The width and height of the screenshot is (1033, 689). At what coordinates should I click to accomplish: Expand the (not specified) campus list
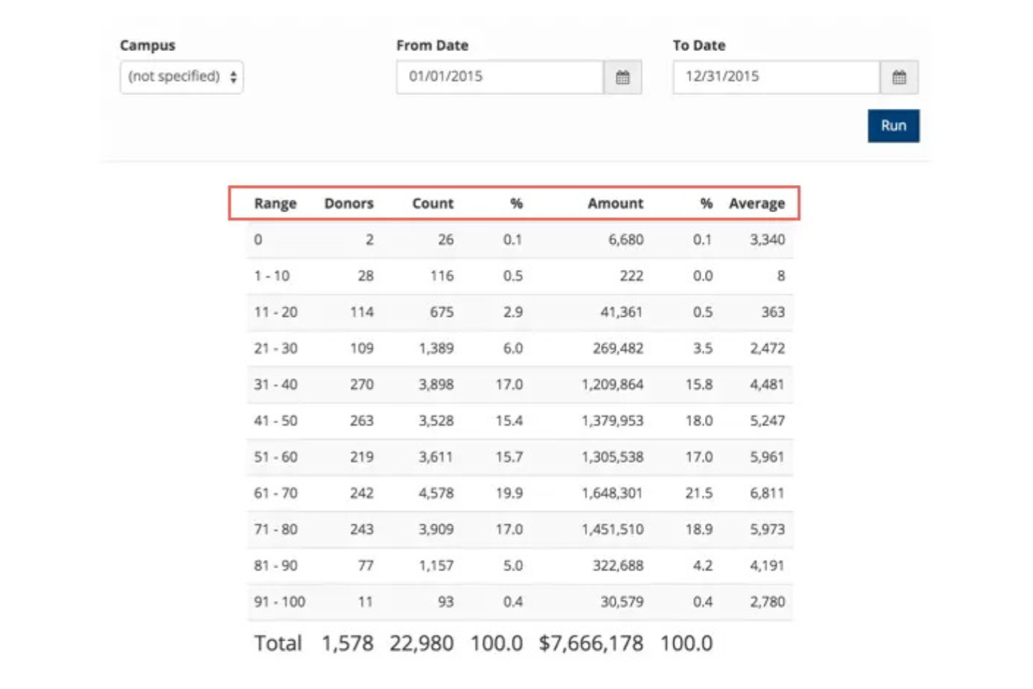[181, 77]
